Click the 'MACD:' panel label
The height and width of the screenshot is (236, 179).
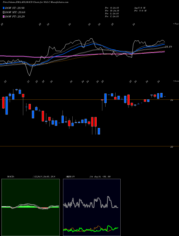pyautogui.click(x=11, y=177)
